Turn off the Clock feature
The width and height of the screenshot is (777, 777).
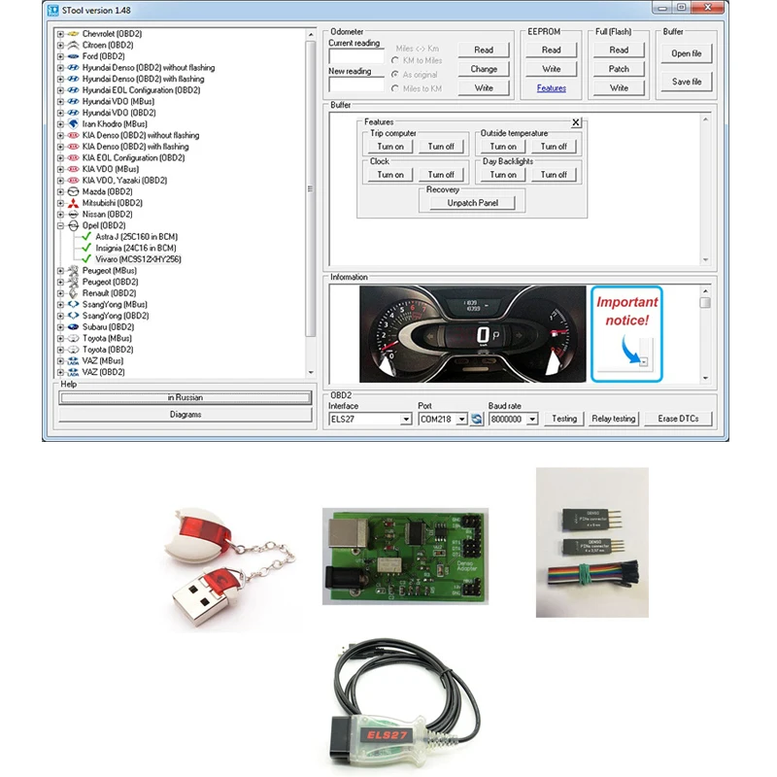441,175
